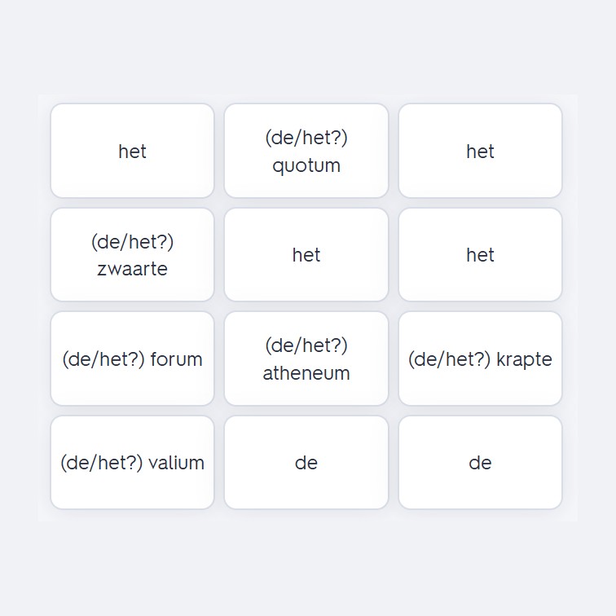Pick 'het' card directly above atheneum
The height and width of the screenshot is (616, 616).
[x=306, y=254]
